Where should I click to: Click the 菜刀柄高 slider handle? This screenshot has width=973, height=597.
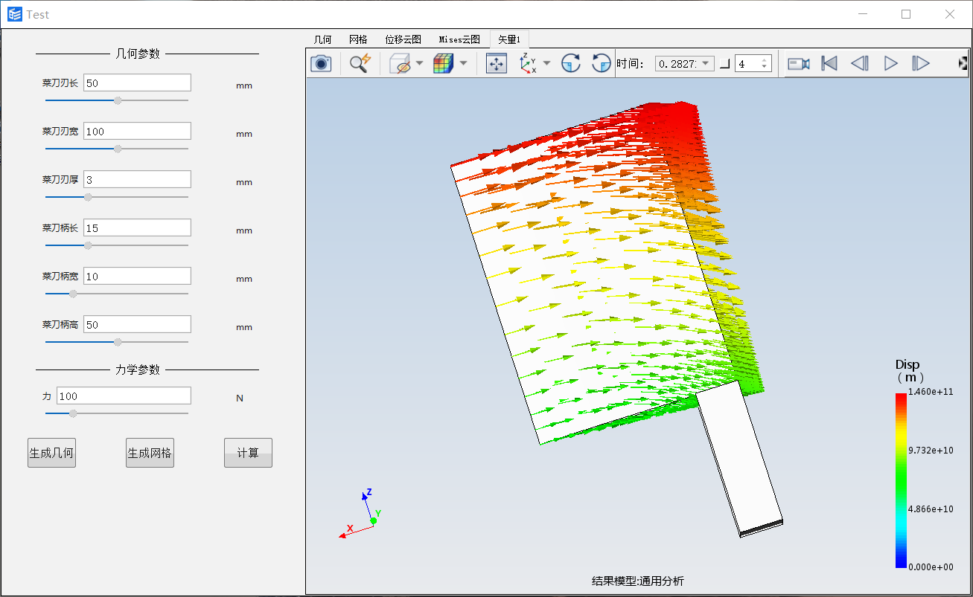click(x=118, y=342)
